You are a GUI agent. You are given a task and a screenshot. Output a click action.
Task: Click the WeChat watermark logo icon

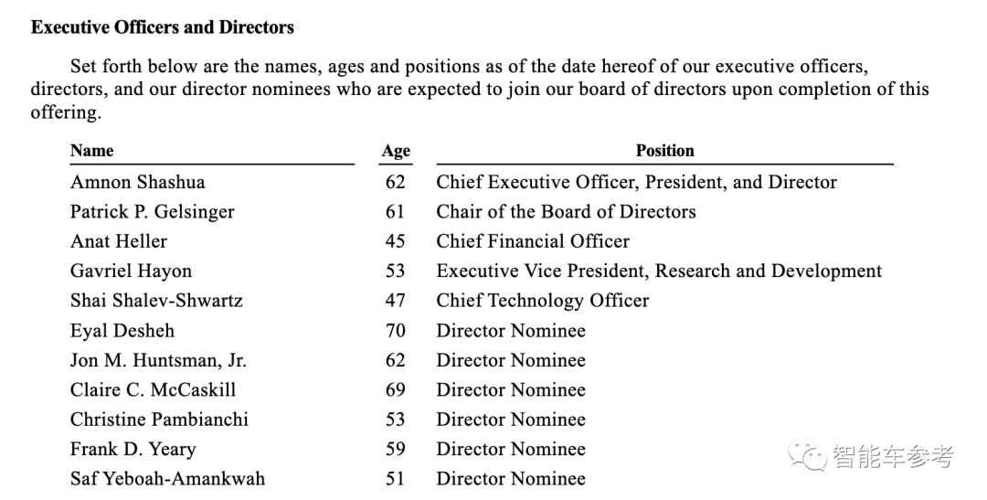[x=809, y=455]
